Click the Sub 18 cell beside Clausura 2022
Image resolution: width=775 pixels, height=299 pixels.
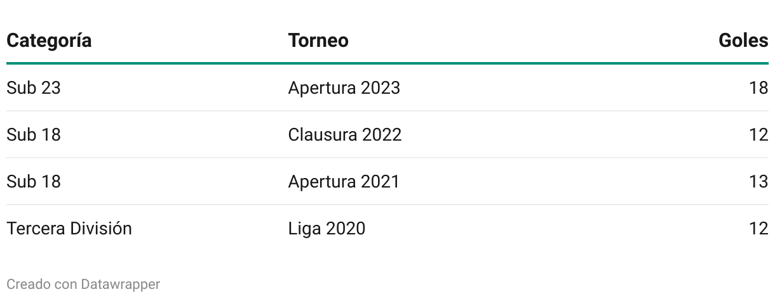pos(34,134)
